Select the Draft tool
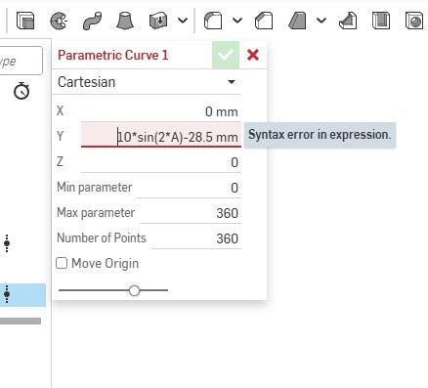Image resolution: width=428 pixels, height=388 pixels. tap(297, 21)
